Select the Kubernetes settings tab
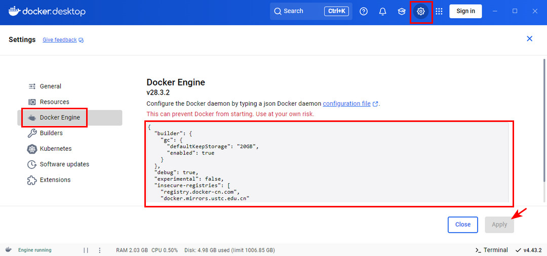547x256 pixels. [70, 149]
